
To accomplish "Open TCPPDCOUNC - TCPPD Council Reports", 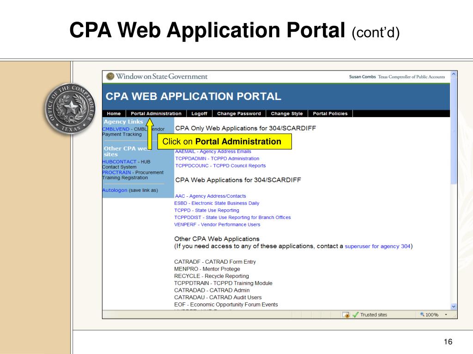I will click(x=220, y=166).
